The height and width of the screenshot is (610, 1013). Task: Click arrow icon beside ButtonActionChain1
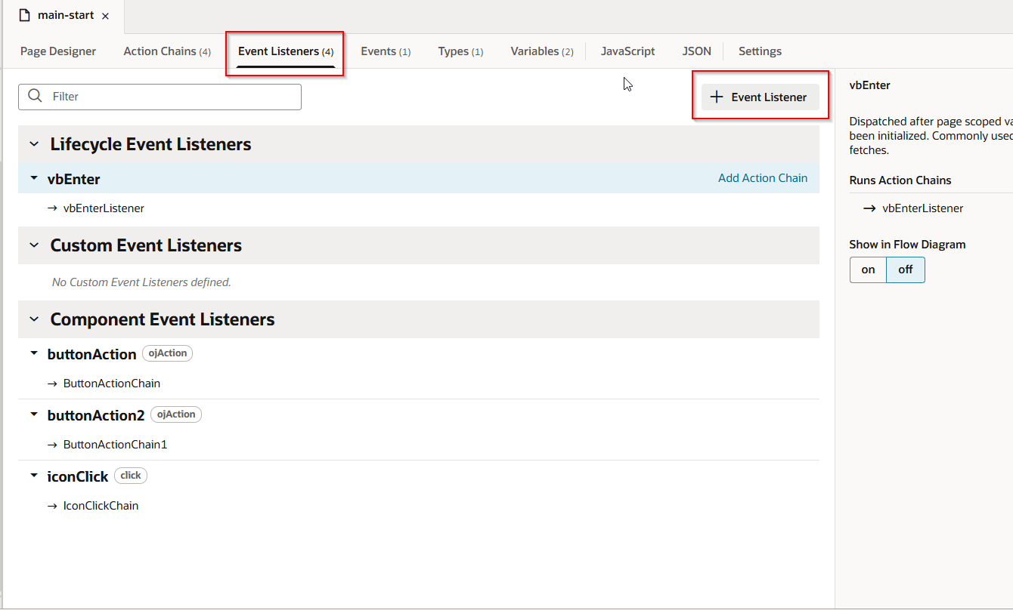53,445
